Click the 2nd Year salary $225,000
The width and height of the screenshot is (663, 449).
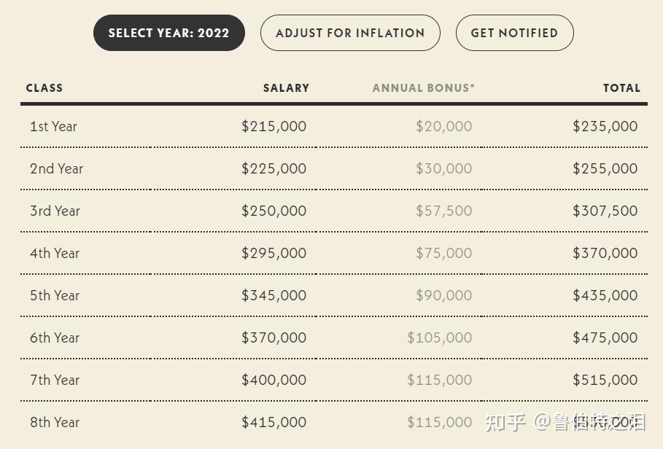click(274, 168)
